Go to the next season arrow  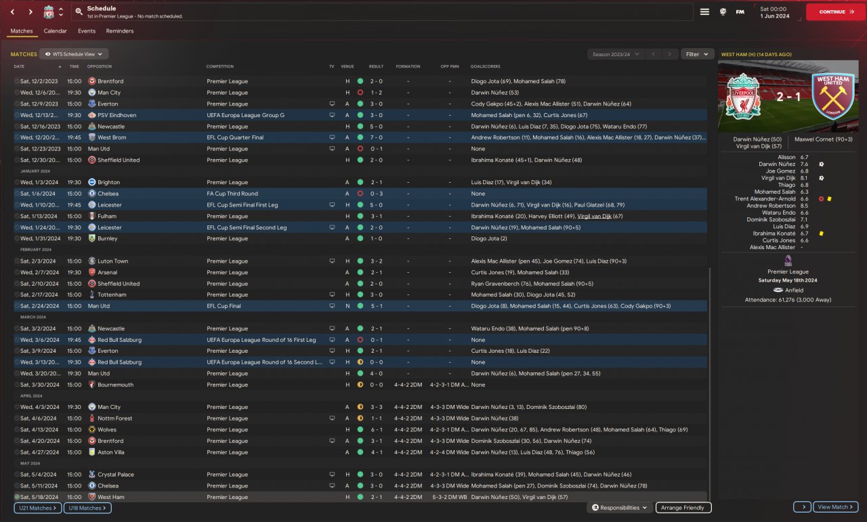coord(669,54)
